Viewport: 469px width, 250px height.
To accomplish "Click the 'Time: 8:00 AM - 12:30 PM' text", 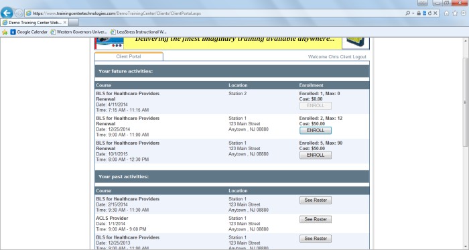I will pos(123,160).
